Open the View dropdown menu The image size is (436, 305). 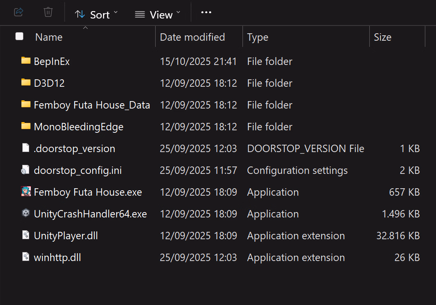(158, 15)
